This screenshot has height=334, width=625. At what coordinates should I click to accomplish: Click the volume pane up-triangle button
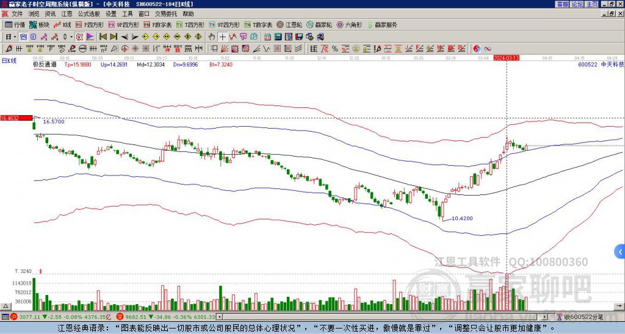click(x=5, y=306)
